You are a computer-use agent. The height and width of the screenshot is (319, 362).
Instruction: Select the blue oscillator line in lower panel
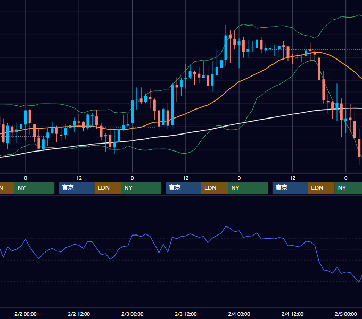click(185, 236)
